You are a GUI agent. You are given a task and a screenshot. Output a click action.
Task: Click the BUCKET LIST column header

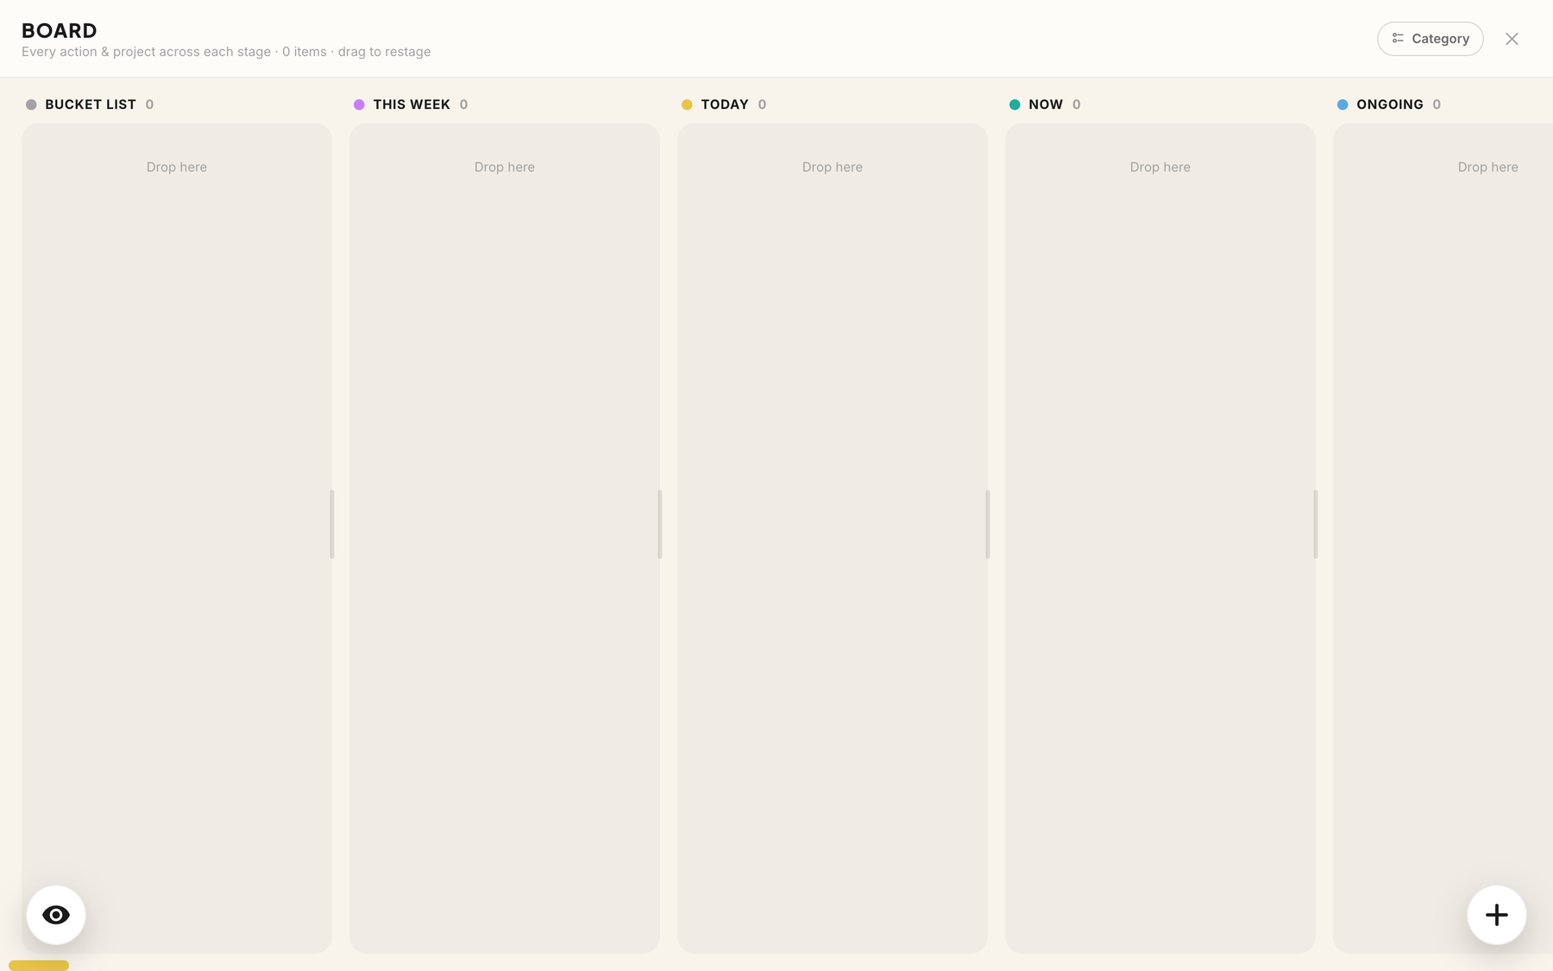coord(91,104)
